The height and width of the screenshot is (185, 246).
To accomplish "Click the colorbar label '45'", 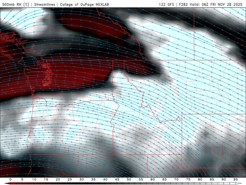I will coord(117,179).
